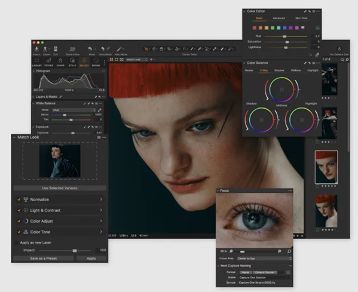
Task: Select the Midtone tab in Color Balance
Action: coord(296,70)
